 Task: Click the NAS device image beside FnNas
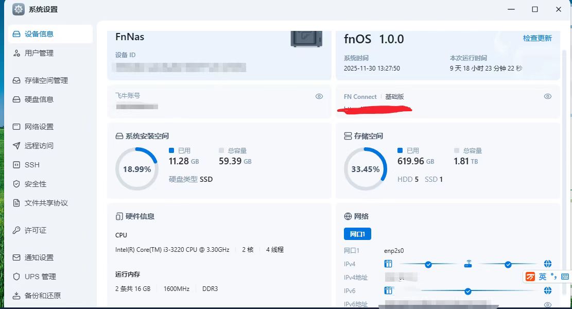pos(306,38)
